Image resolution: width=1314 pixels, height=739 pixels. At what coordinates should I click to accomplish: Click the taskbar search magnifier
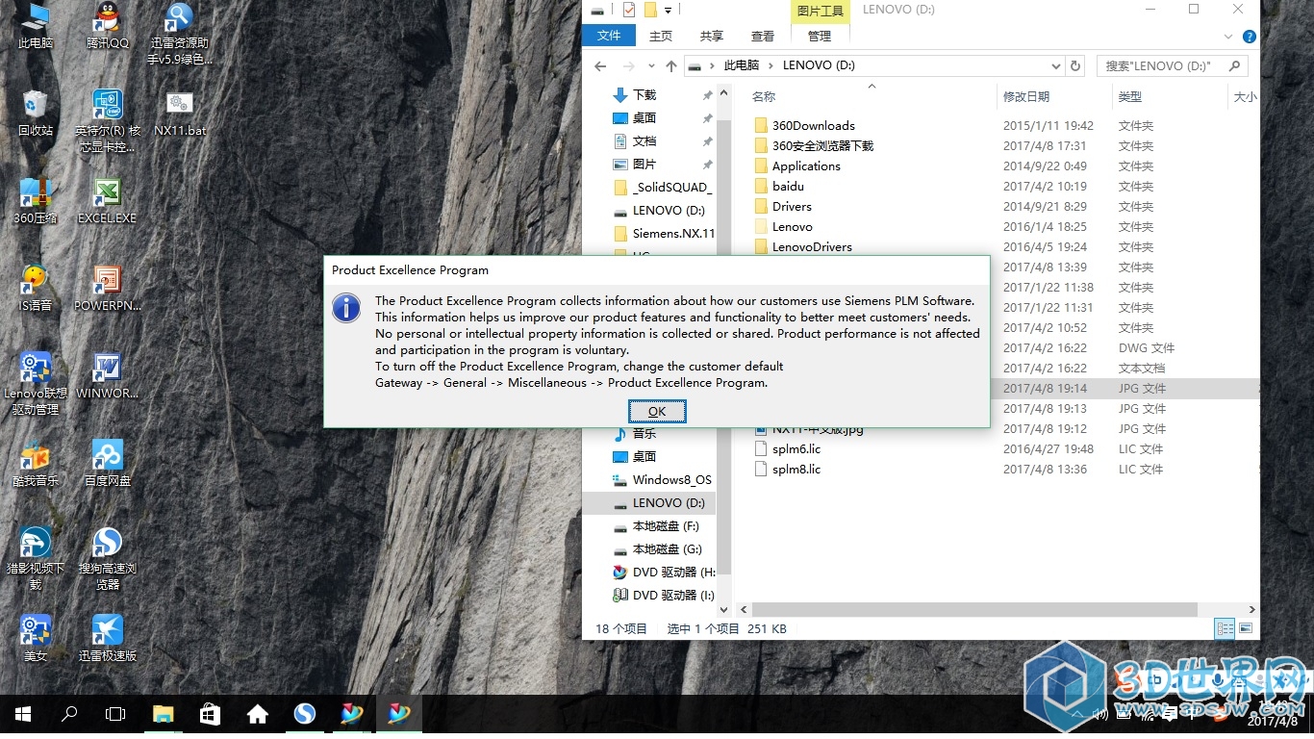(69, 714)
